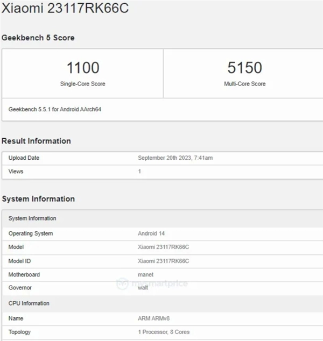Click the Result Information heading

[x=37, y=141]
